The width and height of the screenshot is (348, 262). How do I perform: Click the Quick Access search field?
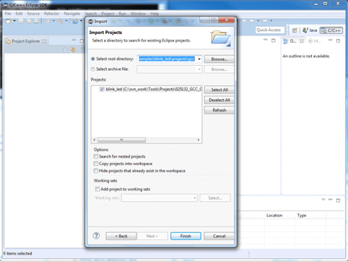270,30
